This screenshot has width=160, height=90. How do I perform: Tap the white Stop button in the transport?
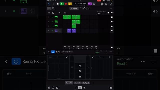[x=58, y=4]
